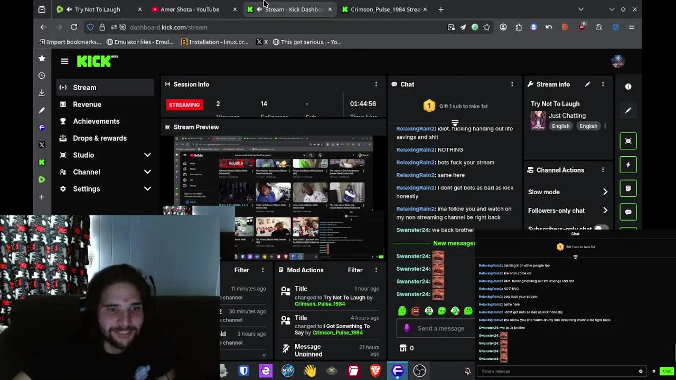
Task: Click the info circle icon in right rail
Action: pos(628,87)
